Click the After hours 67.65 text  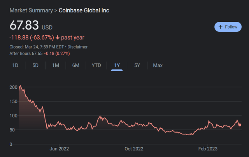coord(26,53)
